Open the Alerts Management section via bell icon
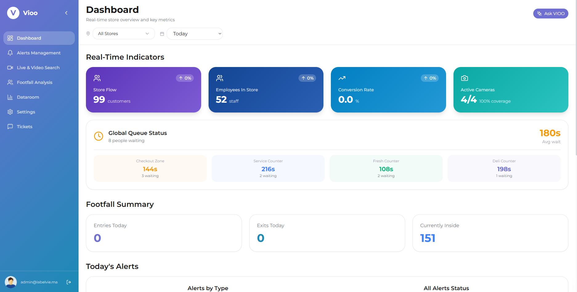This screenshot has height=292, width=577. [x=10, y=53]
